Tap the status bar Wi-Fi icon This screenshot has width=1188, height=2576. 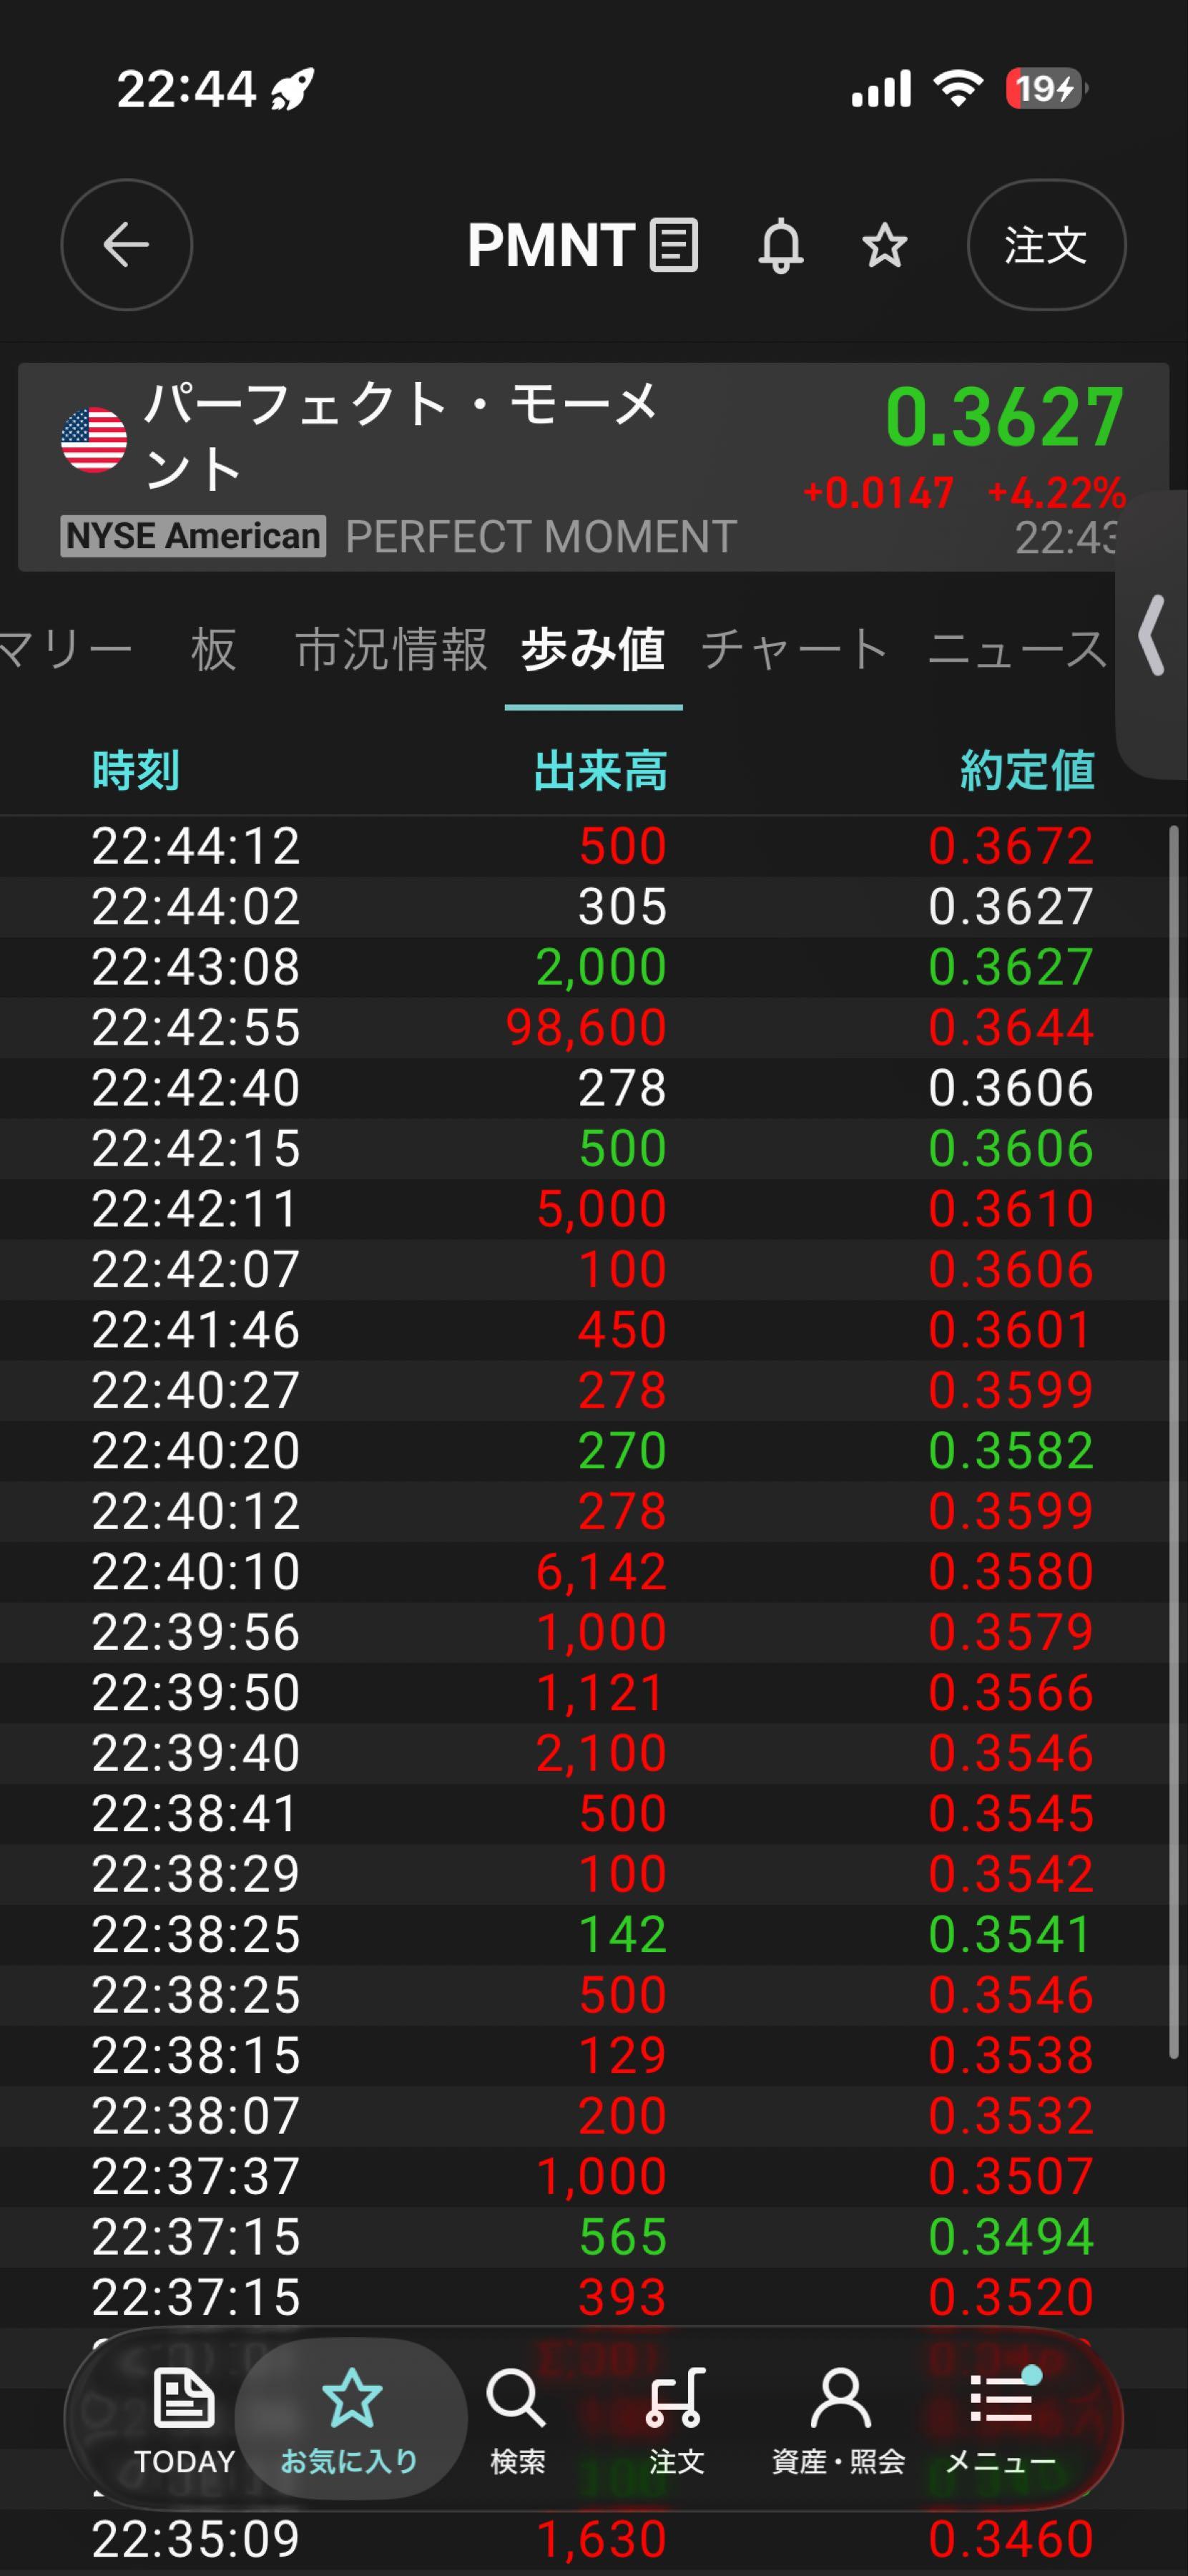pos(958,89)
